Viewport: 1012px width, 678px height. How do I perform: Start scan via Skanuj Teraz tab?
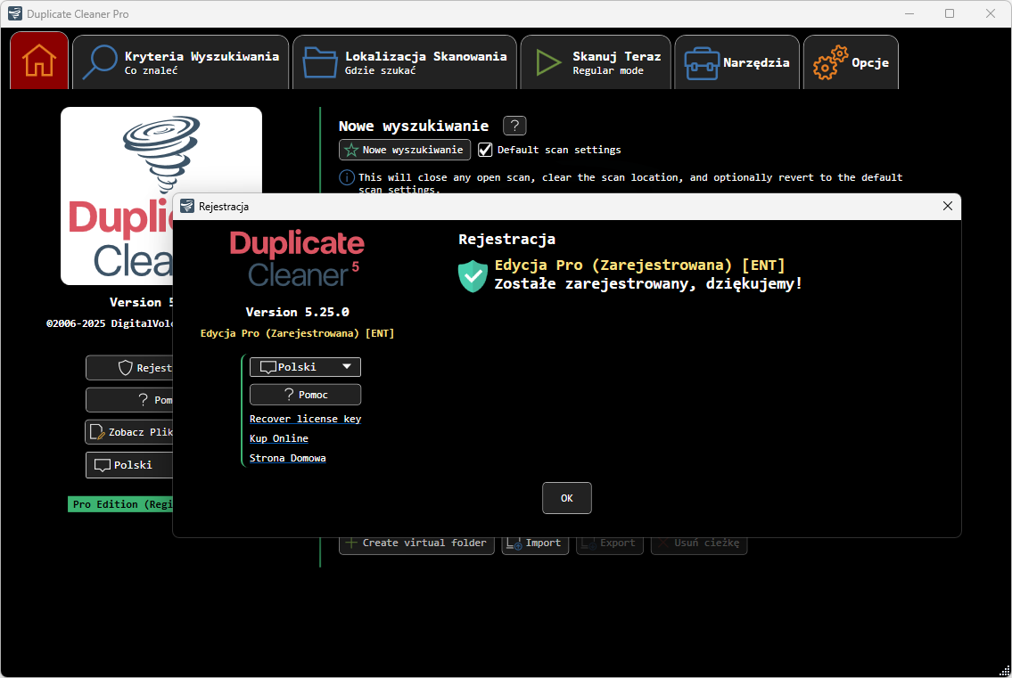pos(596,62)
